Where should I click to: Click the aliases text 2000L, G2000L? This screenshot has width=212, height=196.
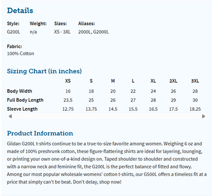tap(93, 32)
